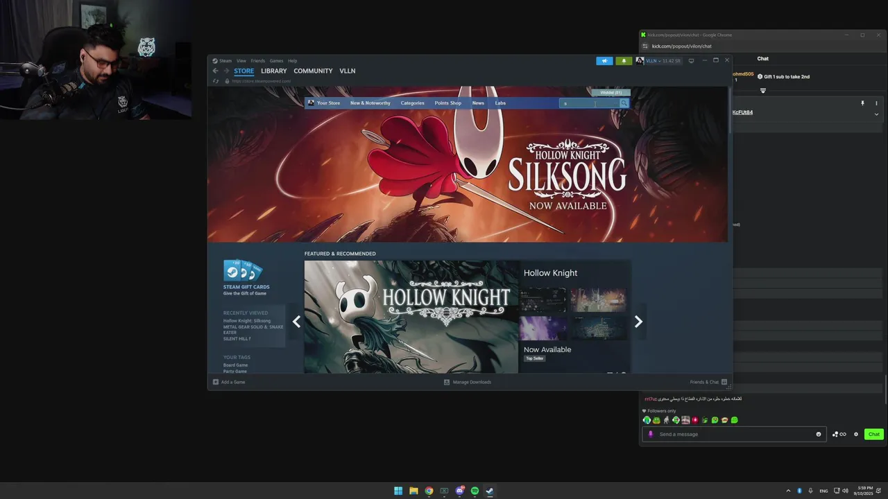
Task: Toggle microphone icon in system tray
Action: [x=810, y=491]
